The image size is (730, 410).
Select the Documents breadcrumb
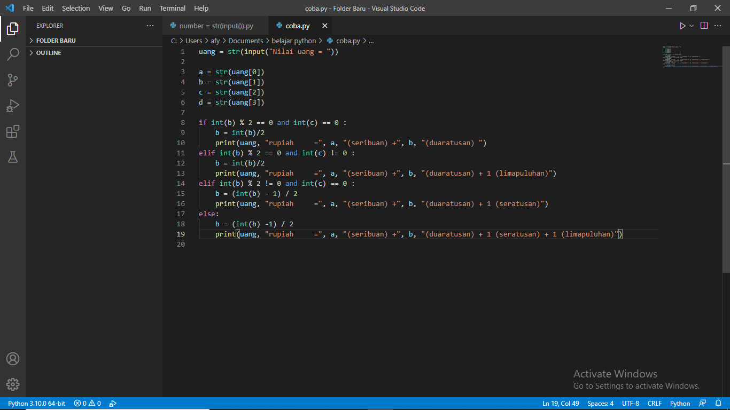[246, 41]
